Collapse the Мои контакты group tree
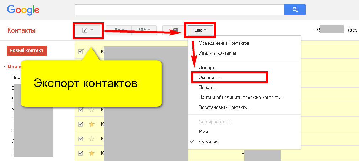The image size is (359, 161). (4, 66)
